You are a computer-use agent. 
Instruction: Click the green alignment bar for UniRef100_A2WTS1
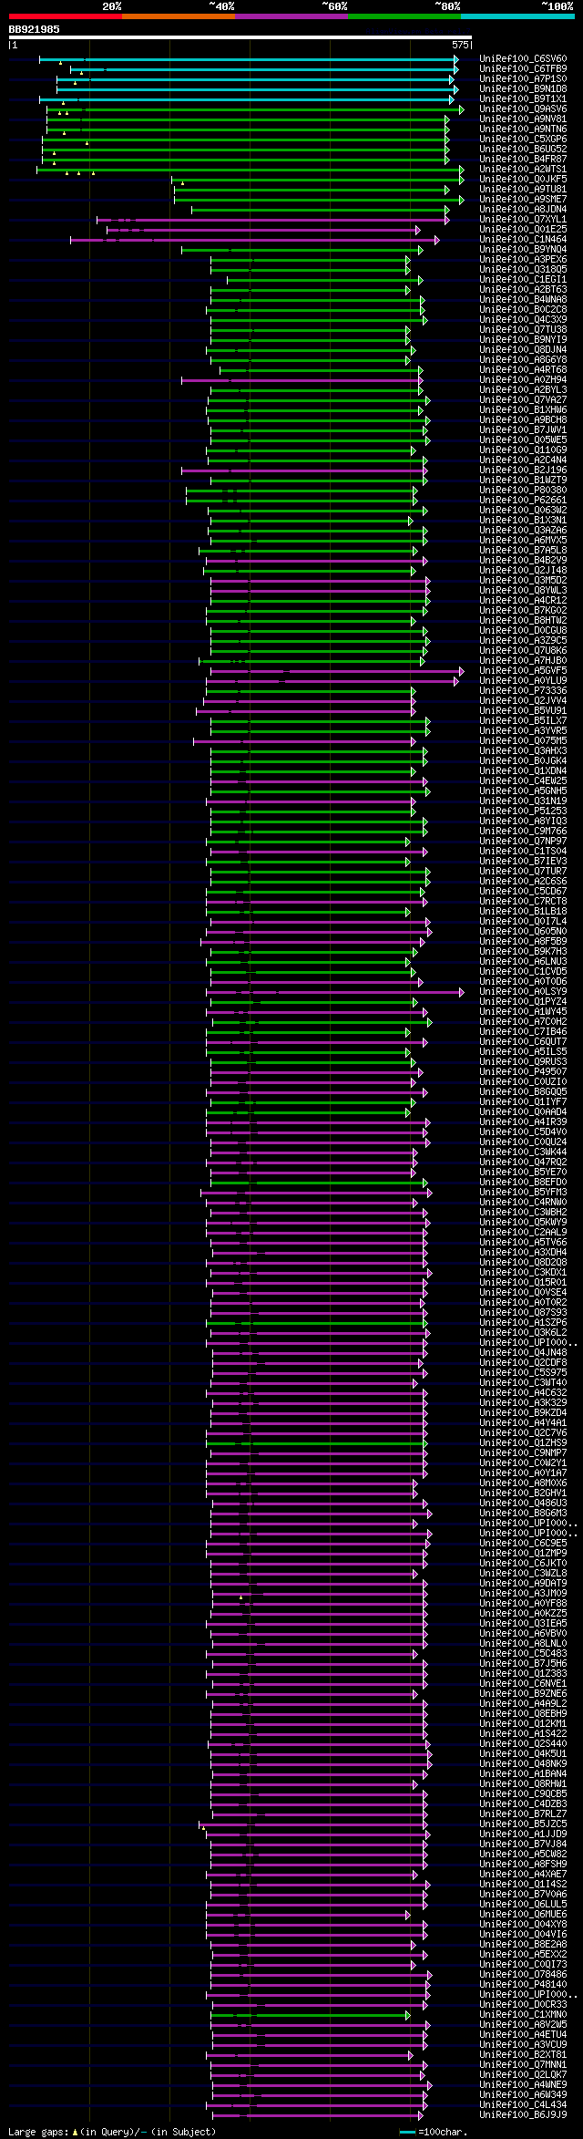[x=250, y=170]
